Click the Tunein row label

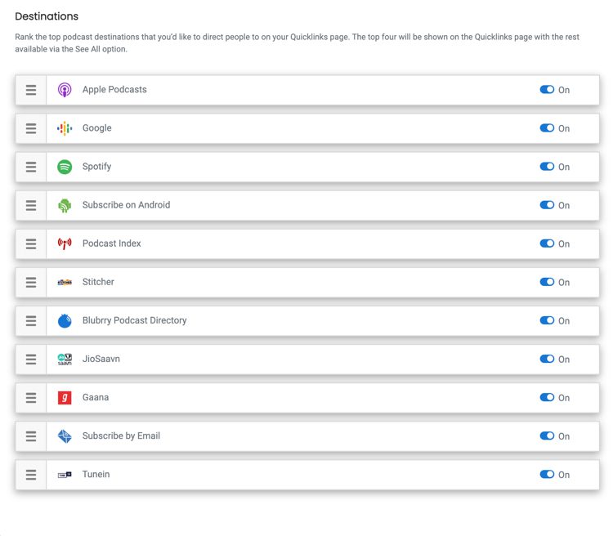click(96, 474)
